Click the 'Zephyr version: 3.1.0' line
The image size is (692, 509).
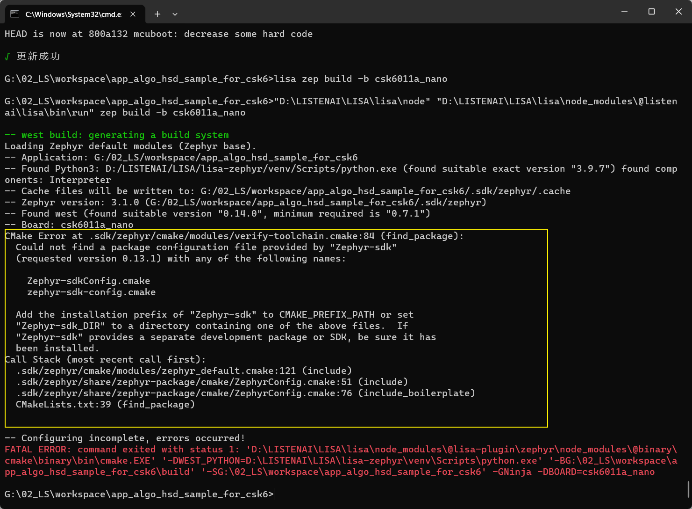pos(246,202)
